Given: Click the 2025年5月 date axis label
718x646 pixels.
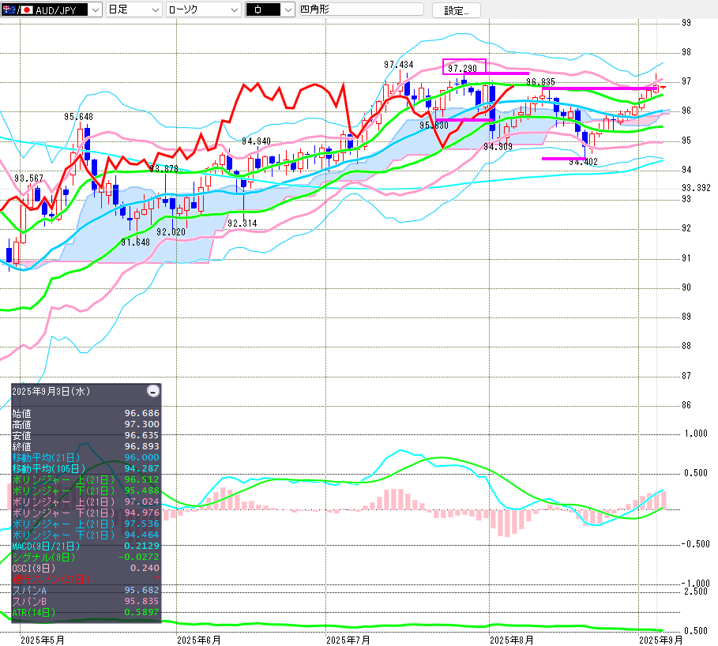Looking at the screenshot, I should [x=43, y=640].
